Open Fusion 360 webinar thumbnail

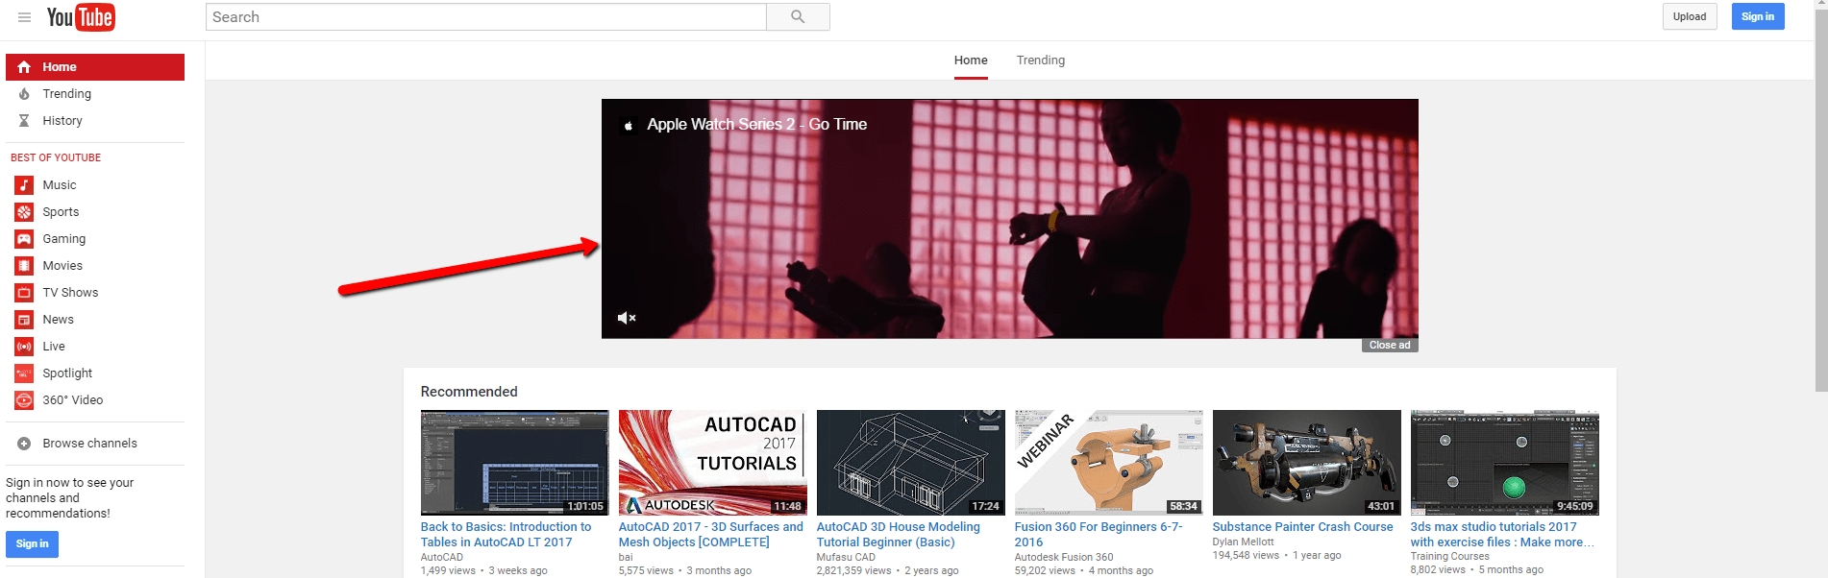pyautogui.click(x=1108, y=463)
